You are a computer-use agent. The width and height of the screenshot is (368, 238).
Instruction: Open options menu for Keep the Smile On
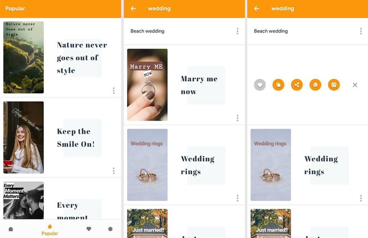(113, 171)
